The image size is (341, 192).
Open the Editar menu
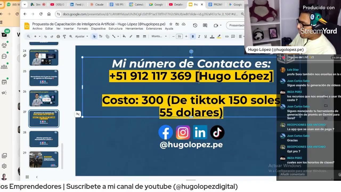pos(49,29)
